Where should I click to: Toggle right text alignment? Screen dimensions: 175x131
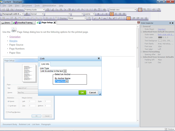pos(120,14)
